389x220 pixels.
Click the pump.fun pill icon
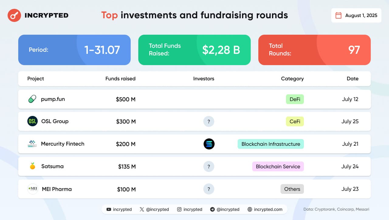tap(32, 99)
